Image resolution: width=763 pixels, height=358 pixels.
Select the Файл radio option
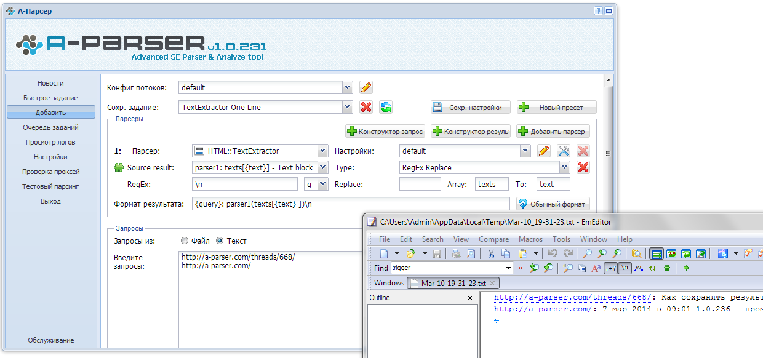[185, 241]
